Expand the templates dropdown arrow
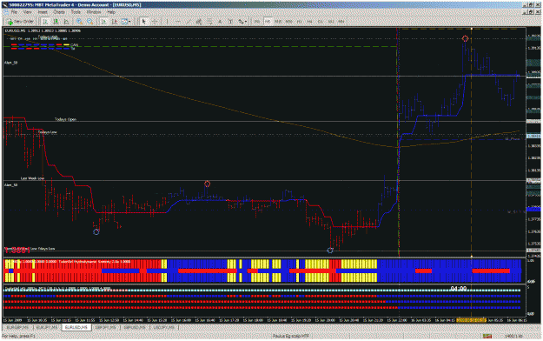Image resolution: width=543 pixels, height=341 pixels. (129, 22)
